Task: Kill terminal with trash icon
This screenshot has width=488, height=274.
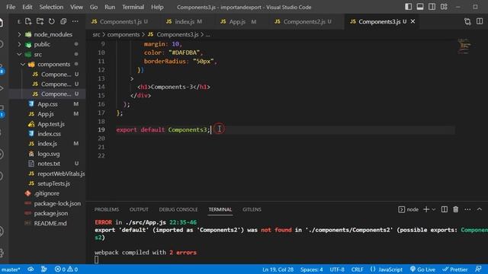Action: point(456,209)
